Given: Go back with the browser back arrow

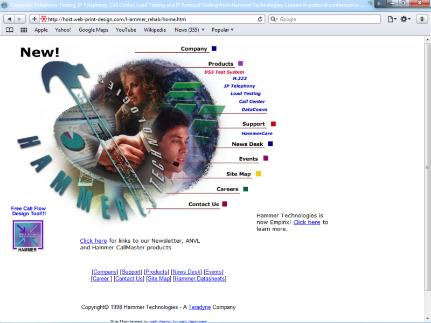Looking at the screenshot, I should click(9, 19).
